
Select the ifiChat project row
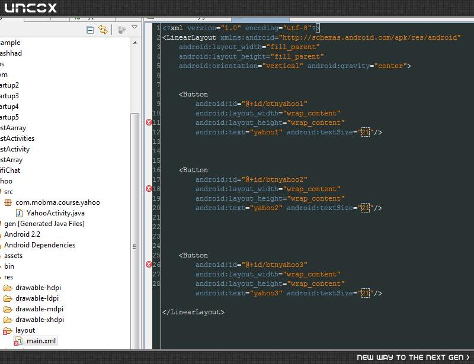coord(10,170)
